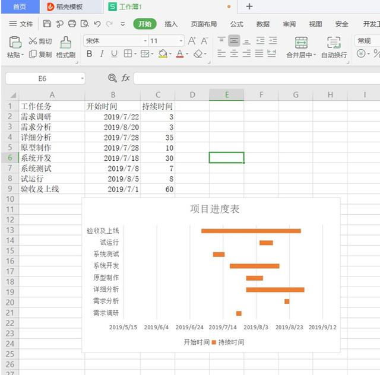Open the 文件 (File) menu button
Viewport: 380px width, 375px height.
[x=21, y=24]
